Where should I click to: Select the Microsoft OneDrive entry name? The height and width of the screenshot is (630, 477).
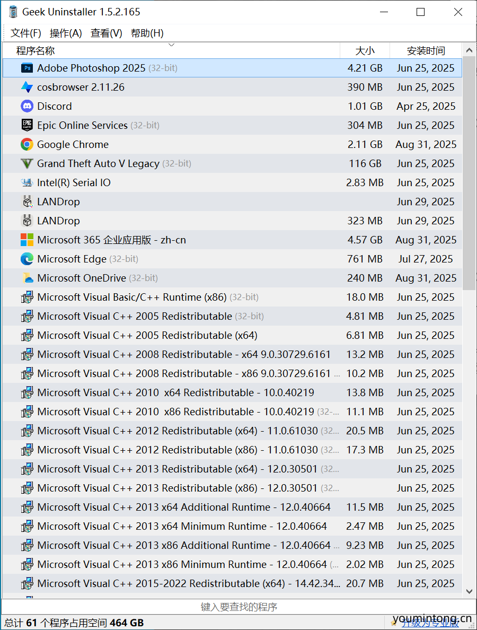pyautogui.click(x=82, y=278)
